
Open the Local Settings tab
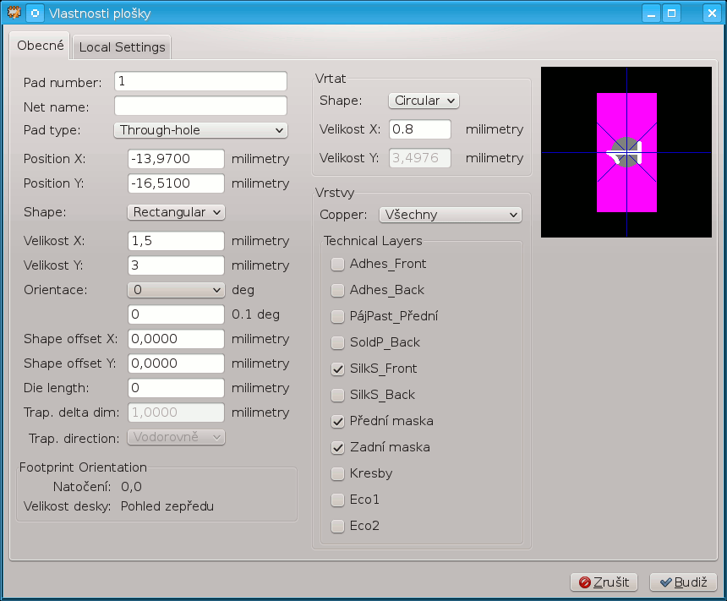coord(122,47)
